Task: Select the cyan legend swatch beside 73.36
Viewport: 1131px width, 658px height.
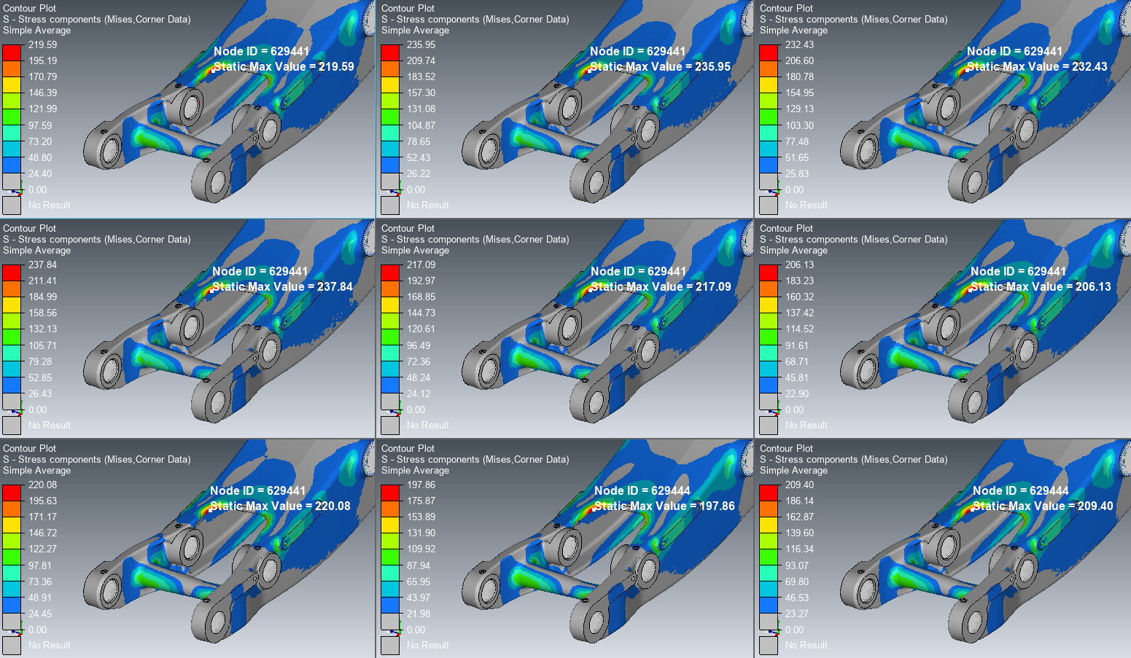Action: pos(12,590)
